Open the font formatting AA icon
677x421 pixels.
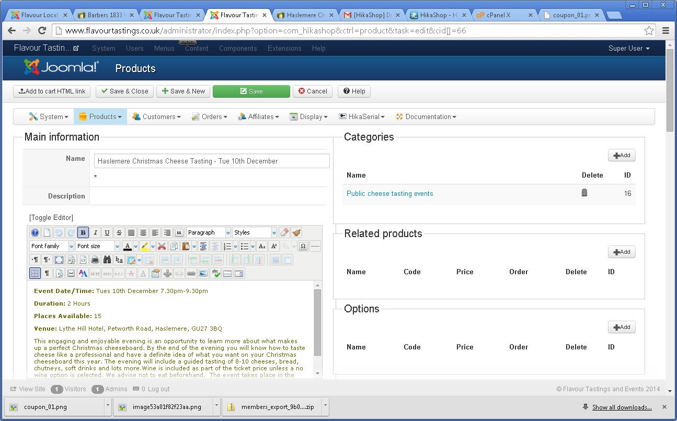[83, 273]
